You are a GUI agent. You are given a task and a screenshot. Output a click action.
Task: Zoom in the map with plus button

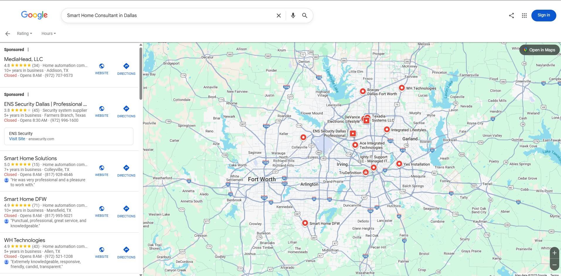[554, 253]
